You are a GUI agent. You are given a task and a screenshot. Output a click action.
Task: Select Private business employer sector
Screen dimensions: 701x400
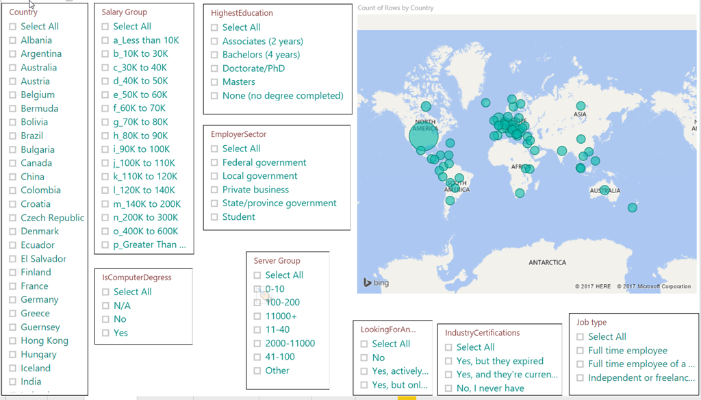pos(215,190)
